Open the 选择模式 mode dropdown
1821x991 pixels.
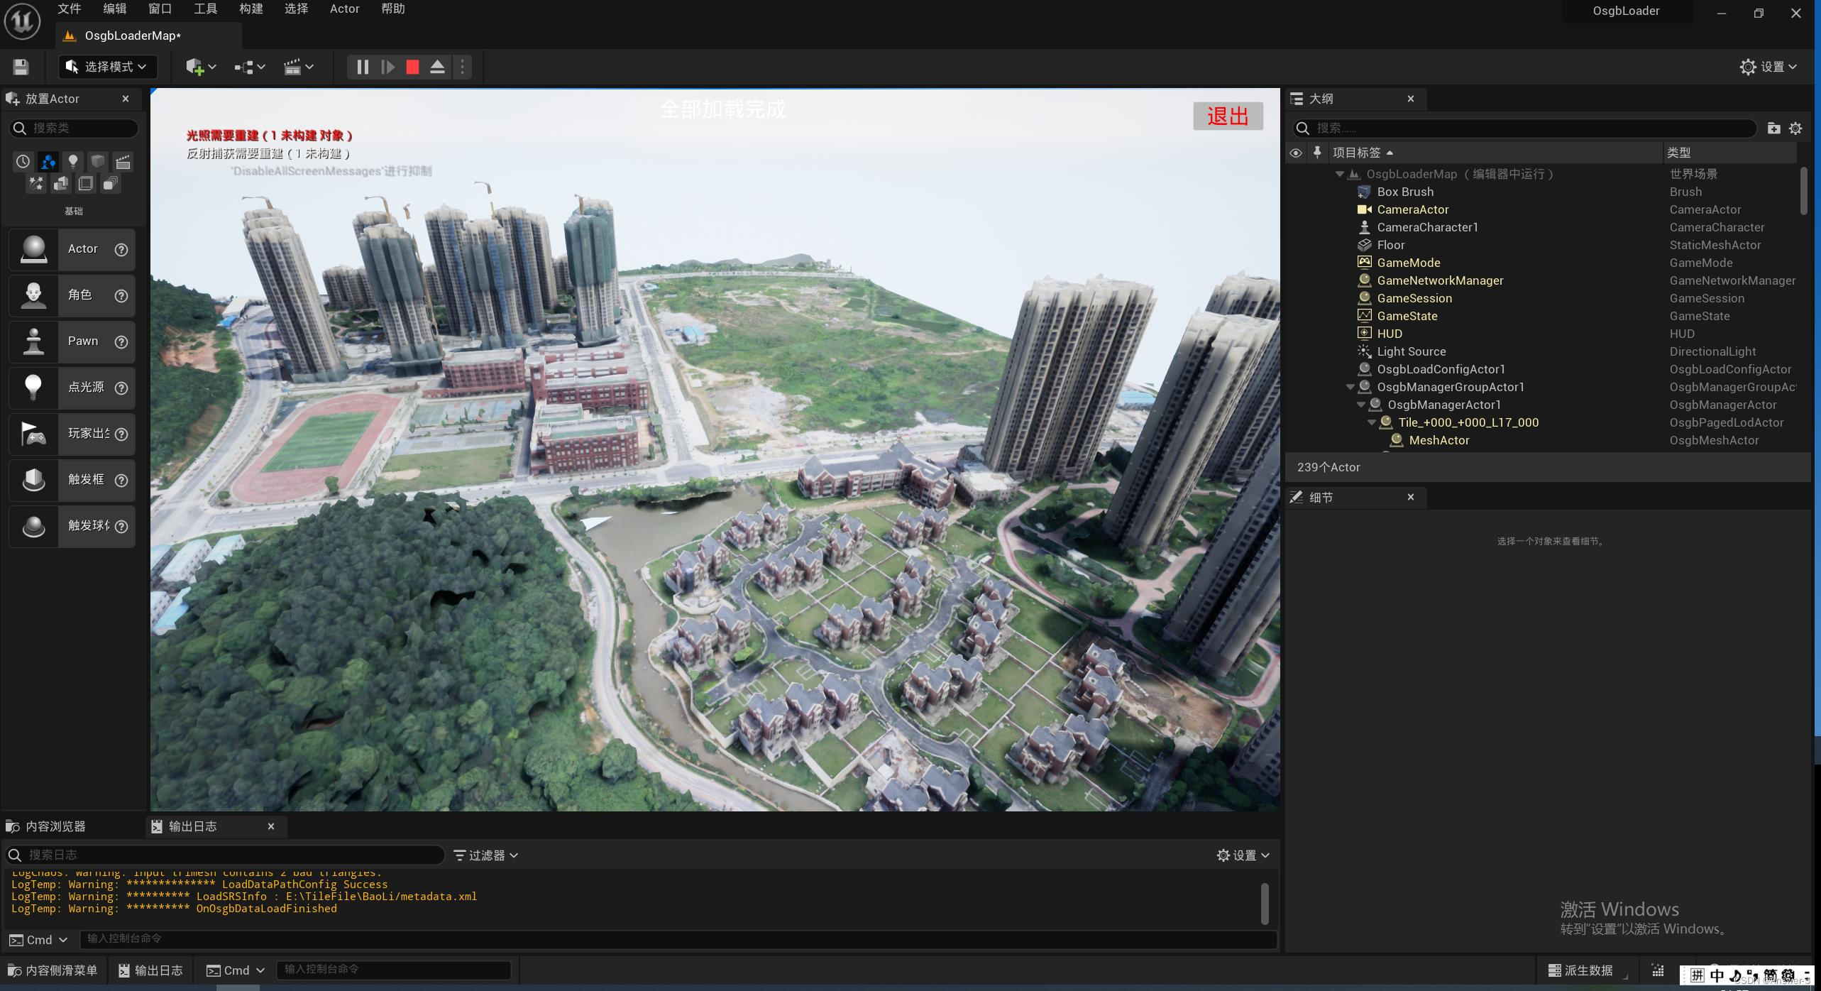click(107, 67)
